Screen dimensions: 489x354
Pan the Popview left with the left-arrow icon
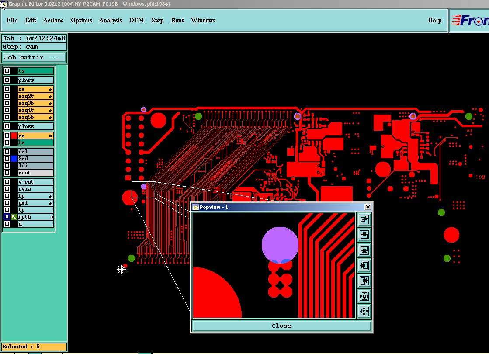pyautogui.click(x=364, y=265)
